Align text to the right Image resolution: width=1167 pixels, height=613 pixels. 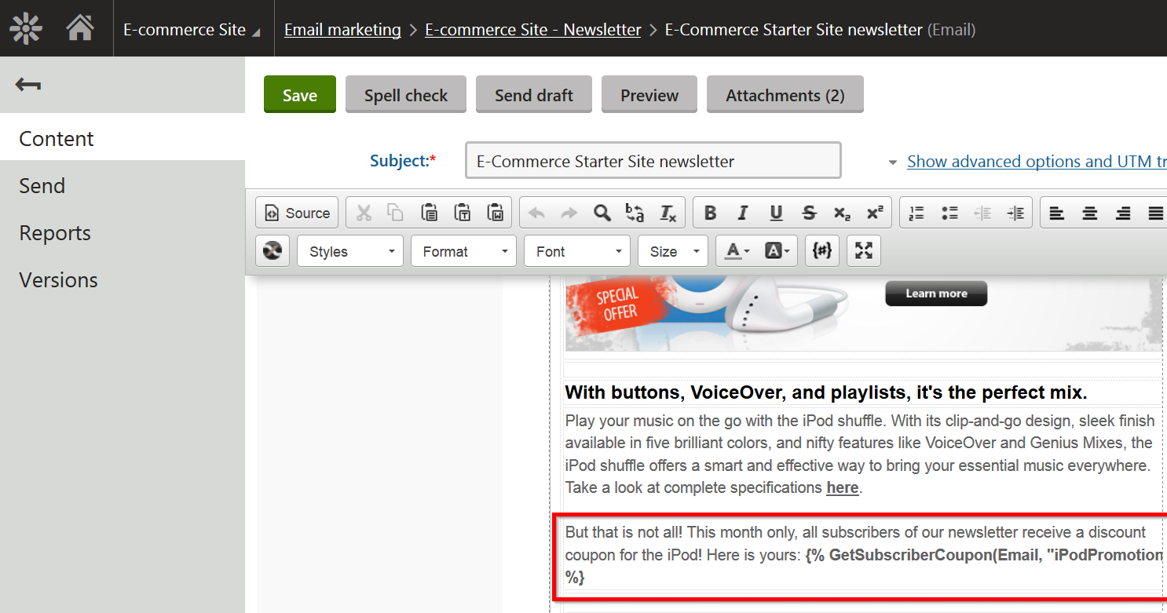pos(1123,213)
